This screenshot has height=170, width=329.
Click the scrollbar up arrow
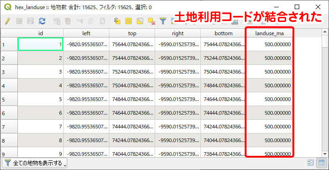coord(325,32)
